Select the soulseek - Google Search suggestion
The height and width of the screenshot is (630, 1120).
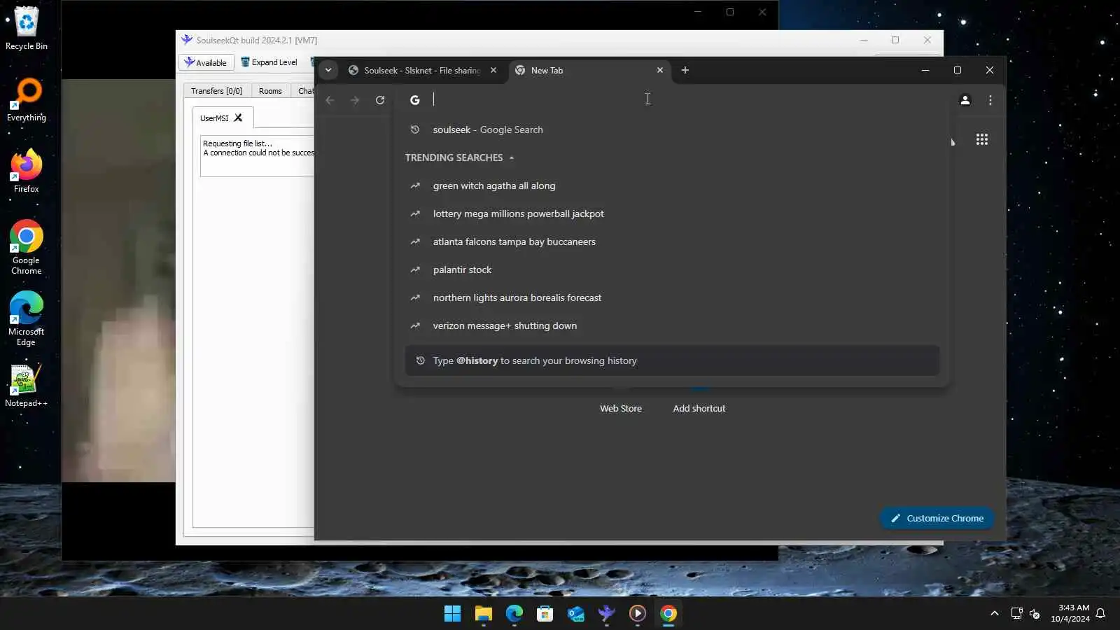coord(672,129)
